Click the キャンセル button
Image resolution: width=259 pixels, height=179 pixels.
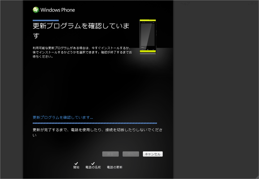click(153, 154)
